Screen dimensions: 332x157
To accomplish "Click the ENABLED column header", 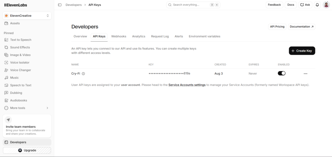I will [x=284, y=64].
